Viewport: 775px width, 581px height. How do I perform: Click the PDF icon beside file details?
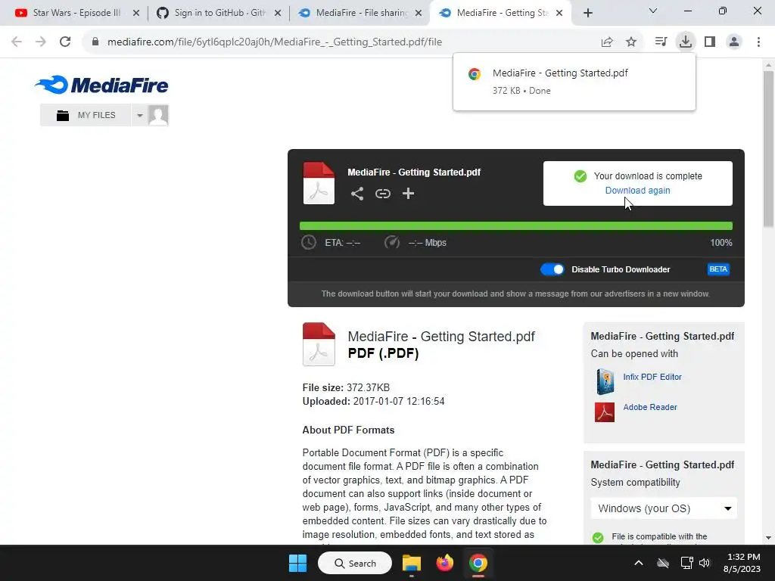point(319,344)
